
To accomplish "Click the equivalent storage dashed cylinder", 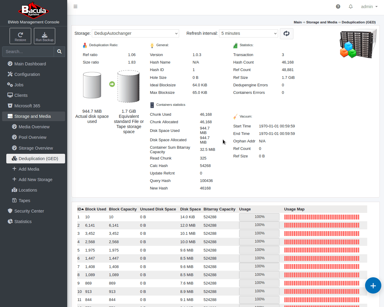I will click(128, 86).
